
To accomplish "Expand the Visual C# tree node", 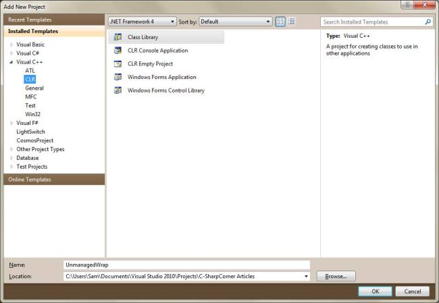I will (x=11, y=53).
